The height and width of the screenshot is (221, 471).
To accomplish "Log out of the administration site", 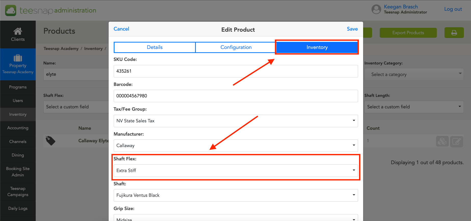I will 453,9.
